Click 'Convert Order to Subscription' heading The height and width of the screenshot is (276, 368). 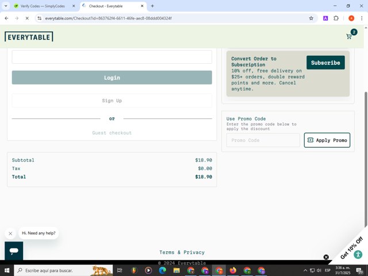254,62
